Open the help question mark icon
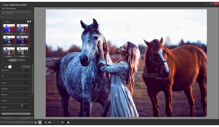The width and height of the screenshot is (219, 127). 206,3
